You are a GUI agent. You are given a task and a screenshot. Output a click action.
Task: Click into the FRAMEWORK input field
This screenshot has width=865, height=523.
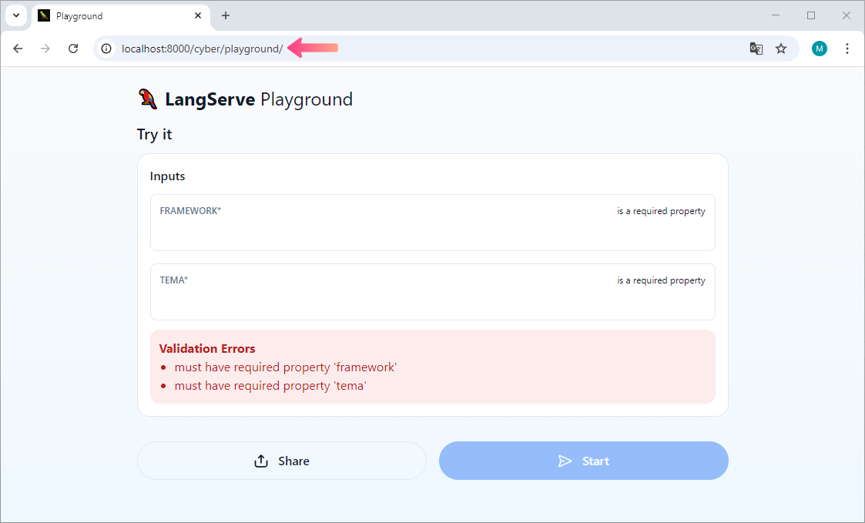coord(433,223)
